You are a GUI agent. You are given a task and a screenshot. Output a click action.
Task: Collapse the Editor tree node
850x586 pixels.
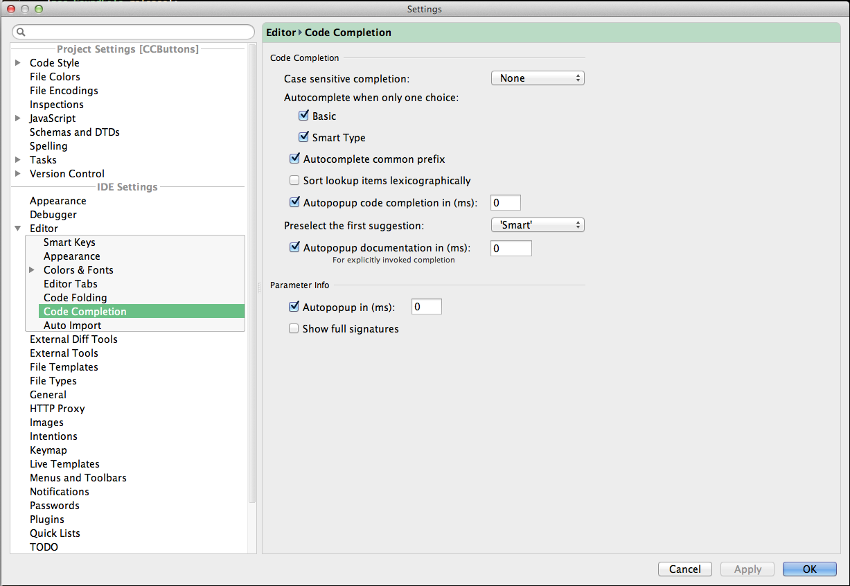(x=18, y=229)
